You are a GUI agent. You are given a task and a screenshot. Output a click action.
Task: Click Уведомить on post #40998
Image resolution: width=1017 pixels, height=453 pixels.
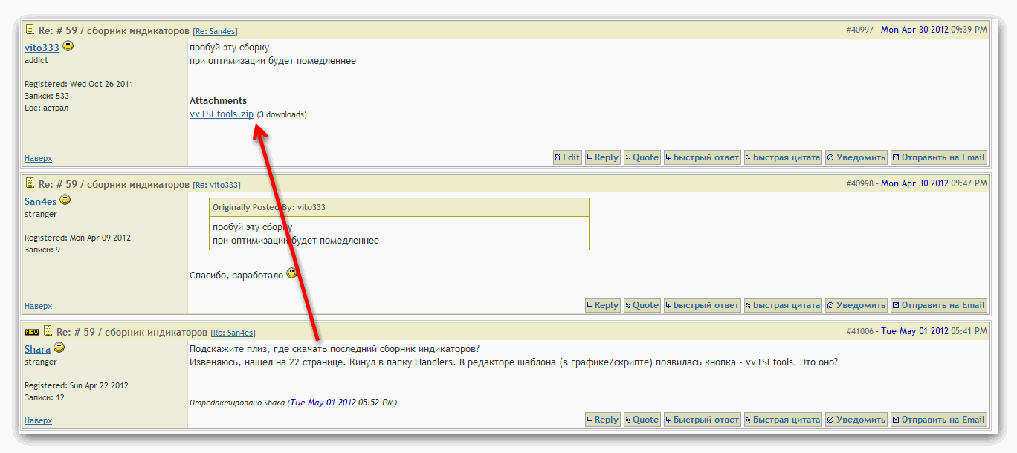pyautogui.click(x=856, y=305)
